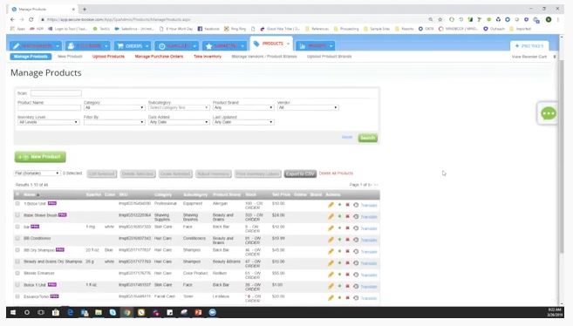573x326 pixels.
Task: Click in the Product Name input field
Action: (49, 108)
